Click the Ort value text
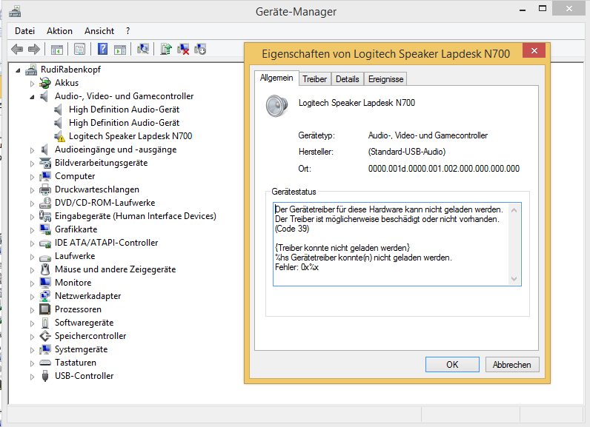Image resolution: width=590 pixels, height=427 pixels. (444, 169)
